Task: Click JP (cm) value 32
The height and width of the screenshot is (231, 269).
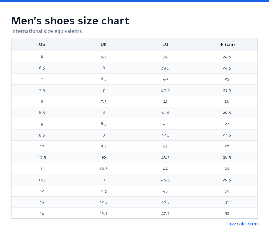Action: (x=227, y=214)
